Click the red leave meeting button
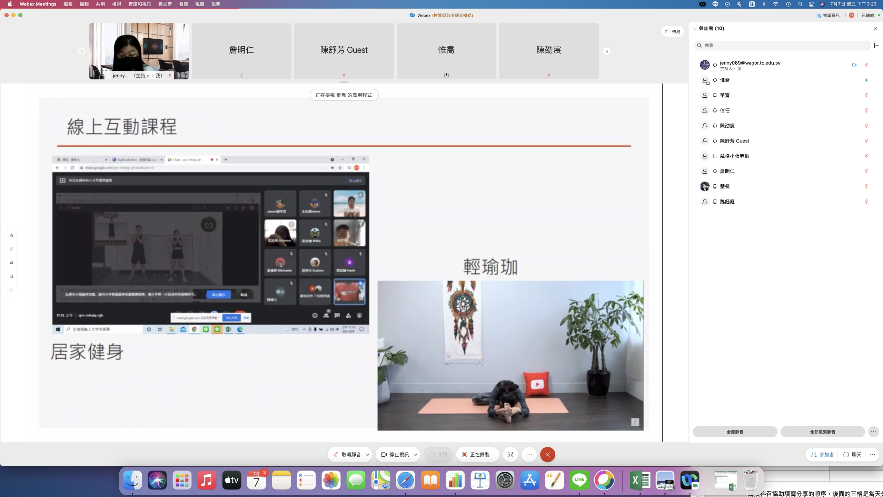The height and width of the screenshot is (497, 883). (x=547, y=455)
